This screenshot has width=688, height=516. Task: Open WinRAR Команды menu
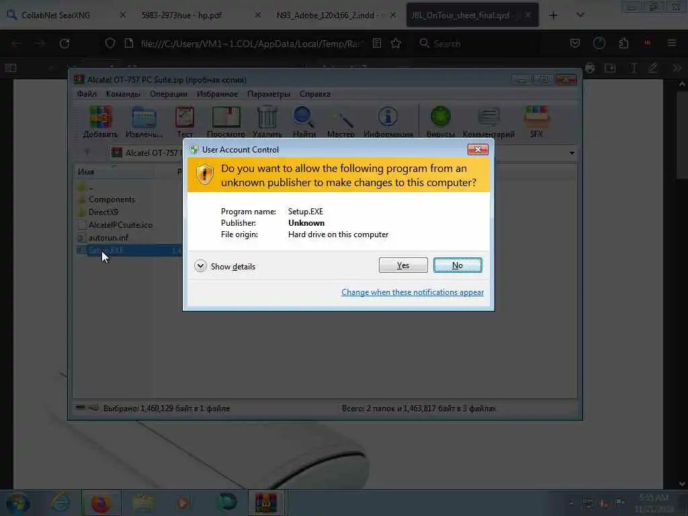(x=123, y=94)
